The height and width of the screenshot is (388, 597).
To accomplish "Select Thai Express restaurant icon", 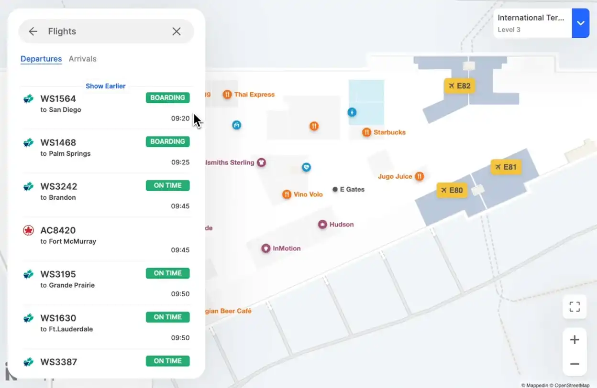I will (x=227, y=95).
